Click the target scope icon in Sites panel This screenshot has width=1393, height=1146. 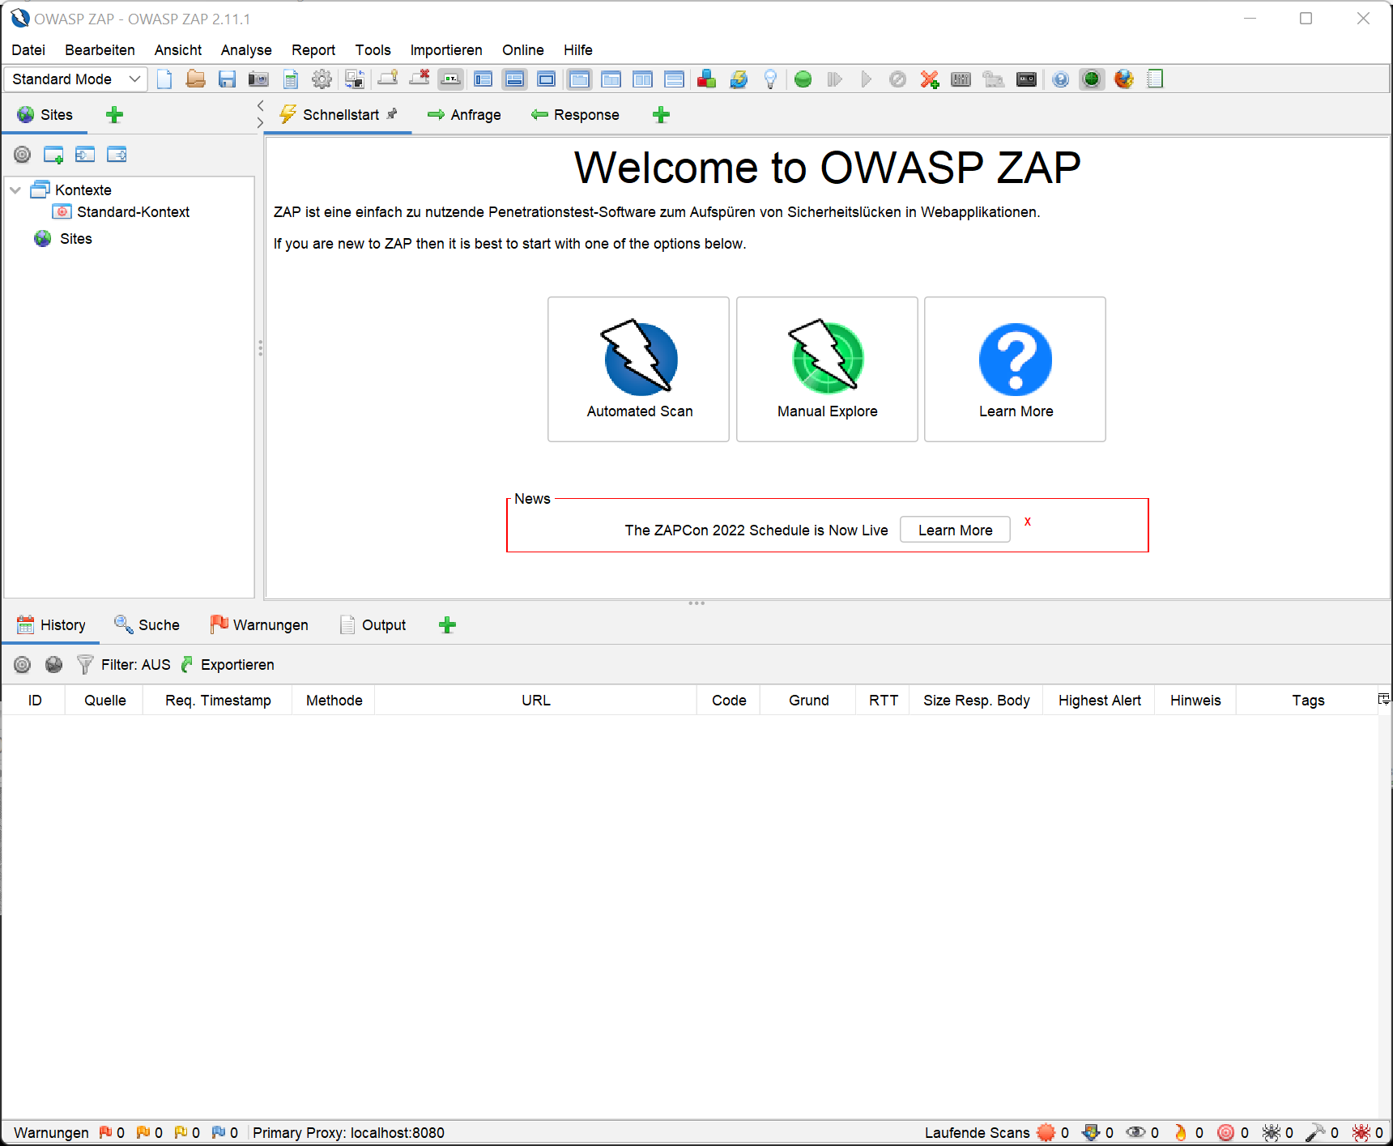coord(22,155)
